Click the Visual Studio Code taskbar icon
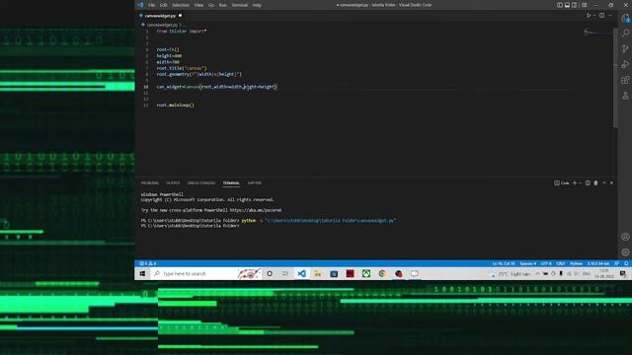 click(x=301, y=274)
